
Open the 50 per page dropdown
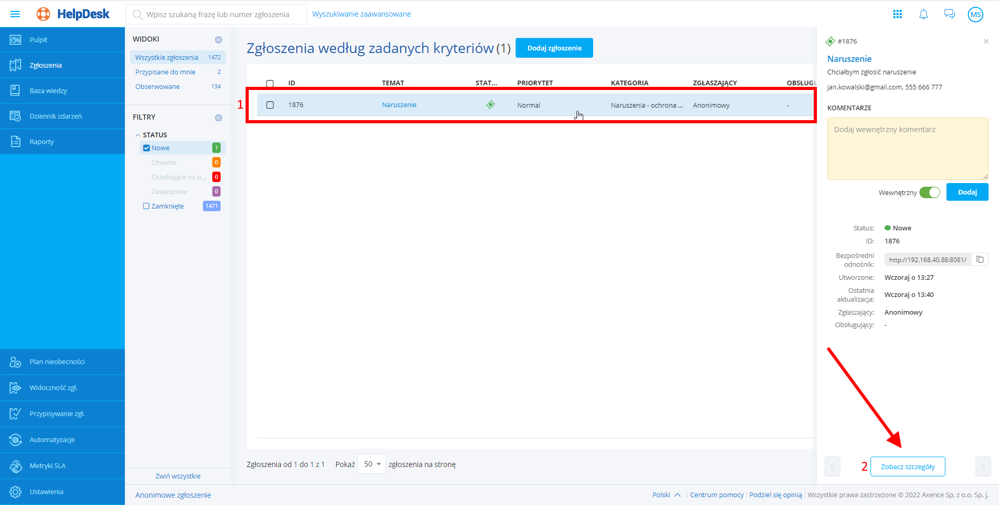pyautogui.click(x=372, y=464)
